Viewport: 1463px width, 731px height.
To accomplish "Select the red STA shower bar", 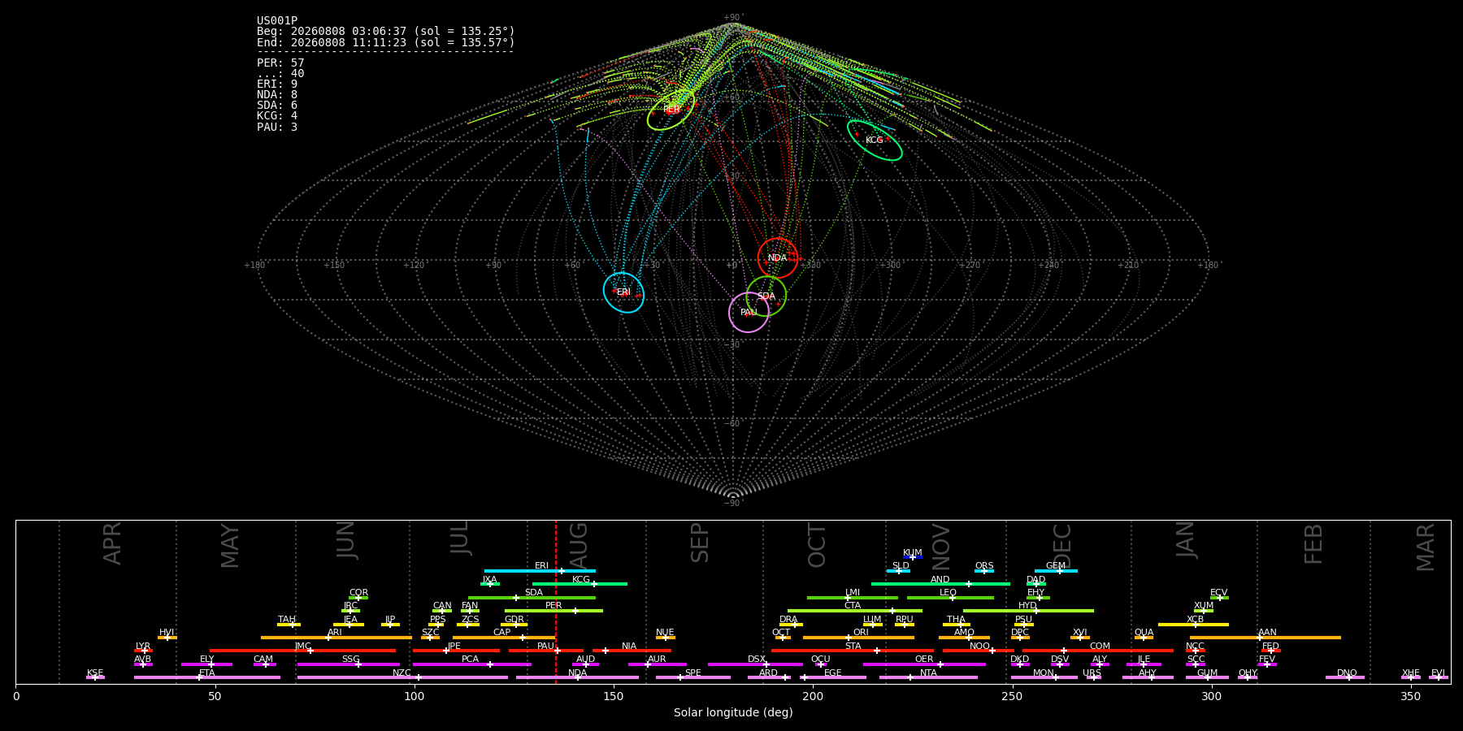I will coord(853,651).
